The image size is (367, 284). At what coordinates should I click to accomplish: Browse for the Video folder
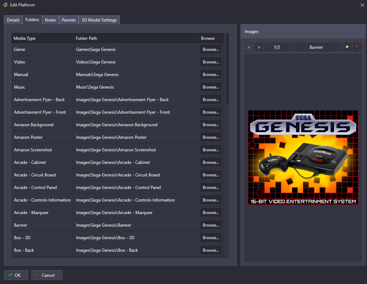(x=211, y=62)
